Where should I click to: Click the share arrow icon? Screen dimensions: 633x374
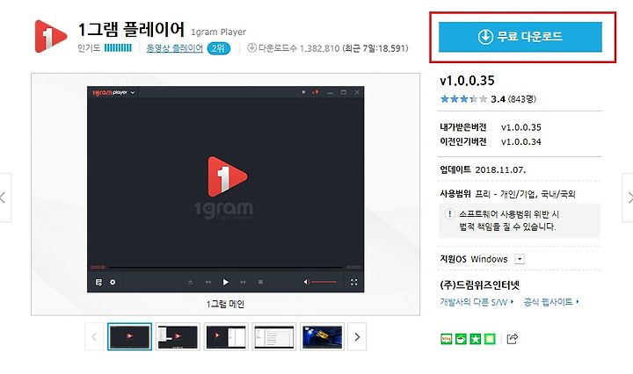click(512, 339)
